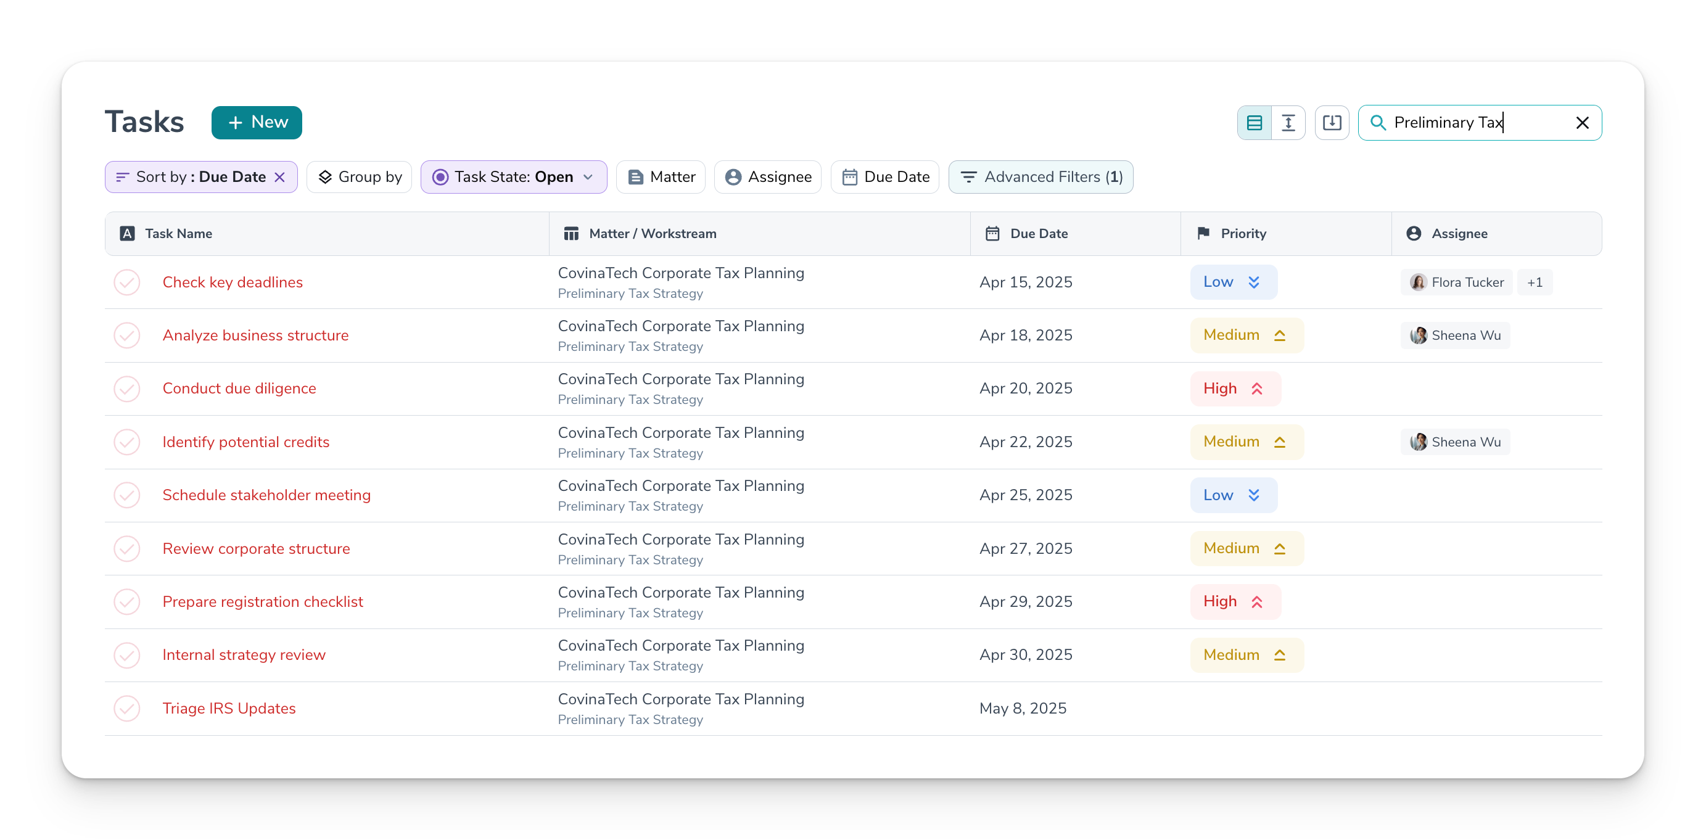Clear the search field with X
The width and height of the screenshot is (1706, 840).
[x=1581, y=123]
